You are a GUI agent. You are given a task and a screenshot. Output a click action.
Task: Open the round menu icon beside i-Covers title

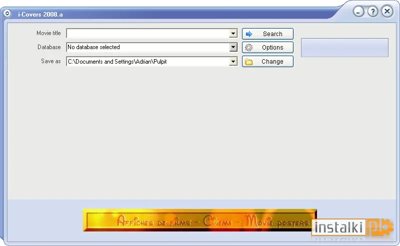(x=7, y=14)
